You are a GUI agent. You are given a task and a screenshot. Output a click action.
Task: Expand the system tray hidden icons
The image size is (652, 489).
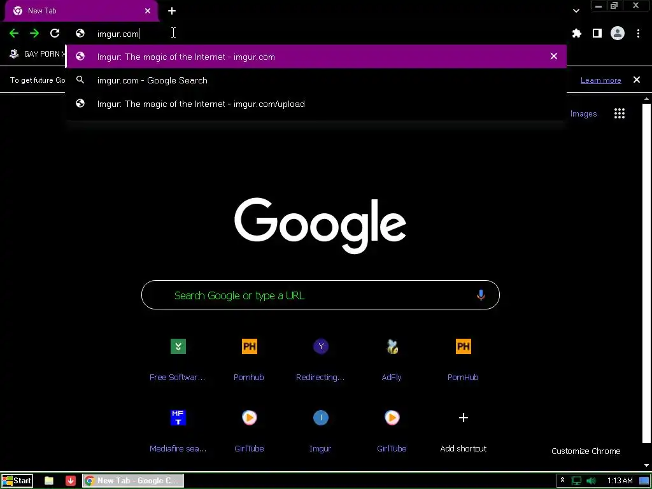(563, 480)
